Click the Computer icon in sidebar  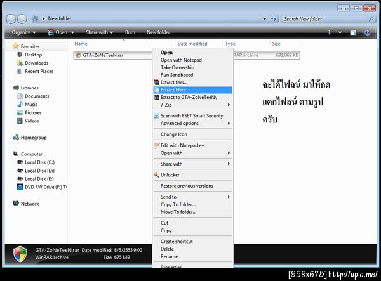point(16,154)
